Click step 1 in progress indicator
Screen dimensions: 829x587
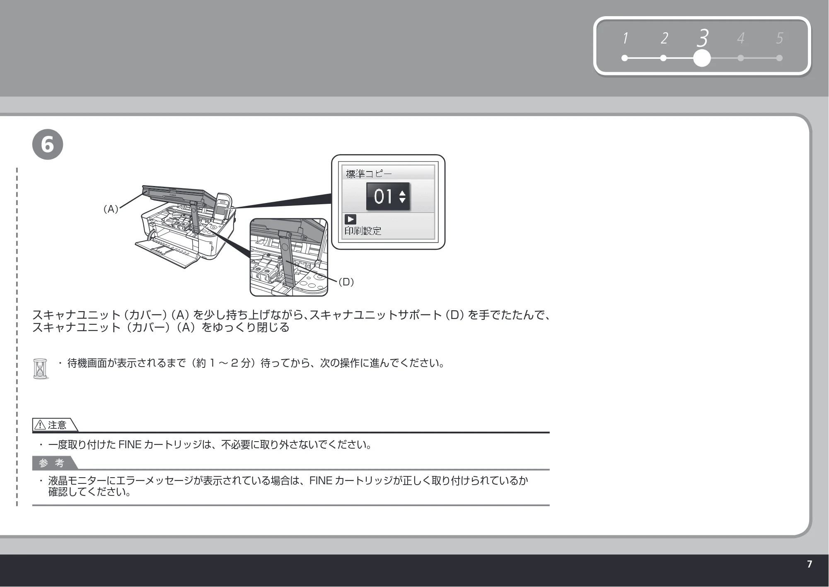[625, 47]
